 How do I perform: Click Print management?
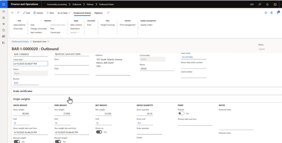click(x=128, y=25)
